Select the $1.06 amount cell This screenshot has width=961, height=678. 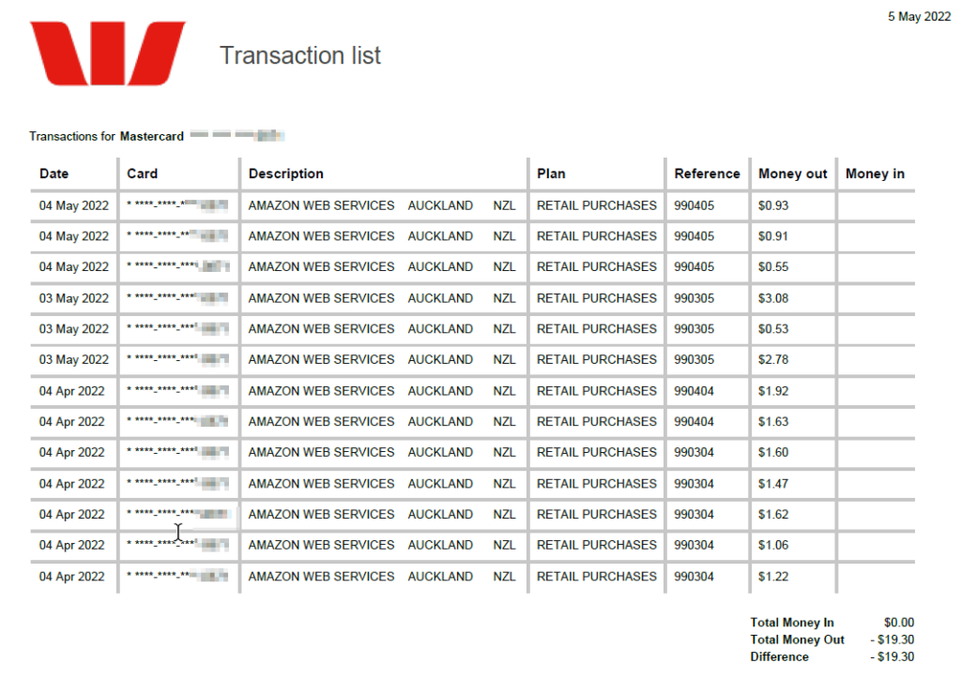(x=773, y=545)
